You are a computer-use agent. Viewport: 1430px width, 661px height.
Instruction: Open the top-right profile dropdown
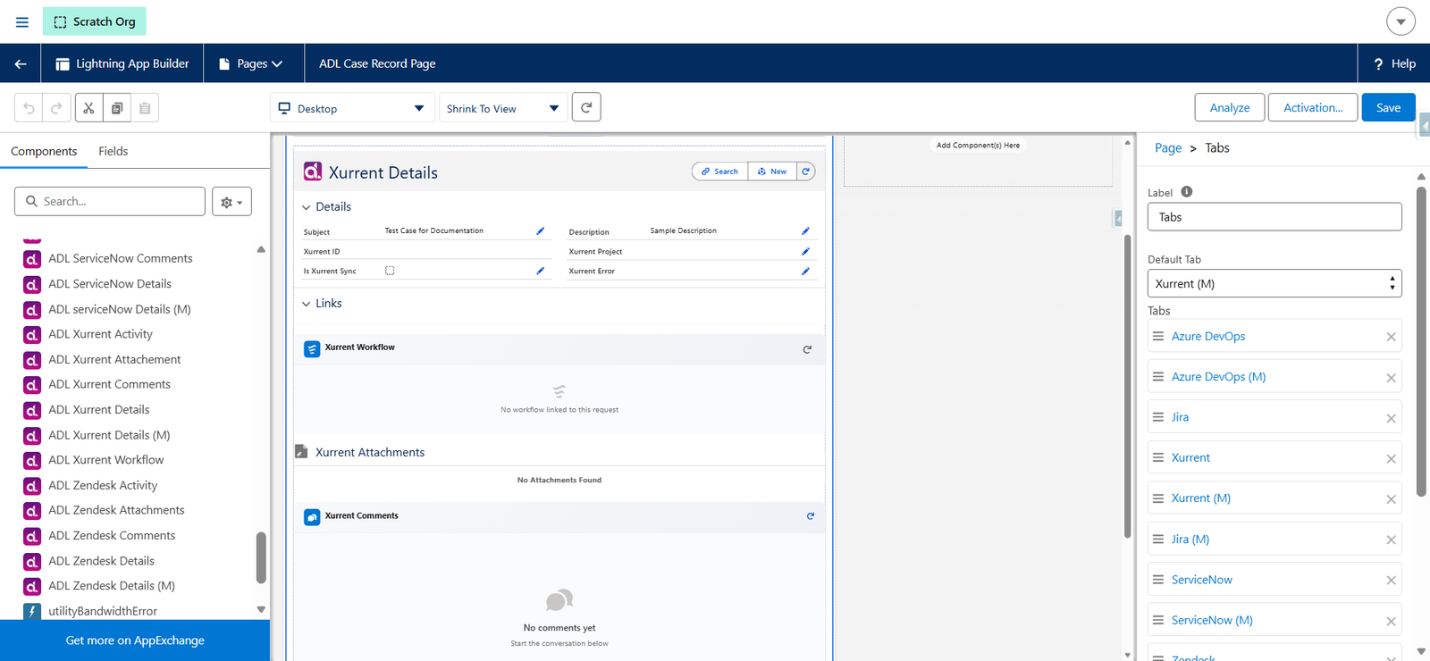click(x=1401, y=21)
